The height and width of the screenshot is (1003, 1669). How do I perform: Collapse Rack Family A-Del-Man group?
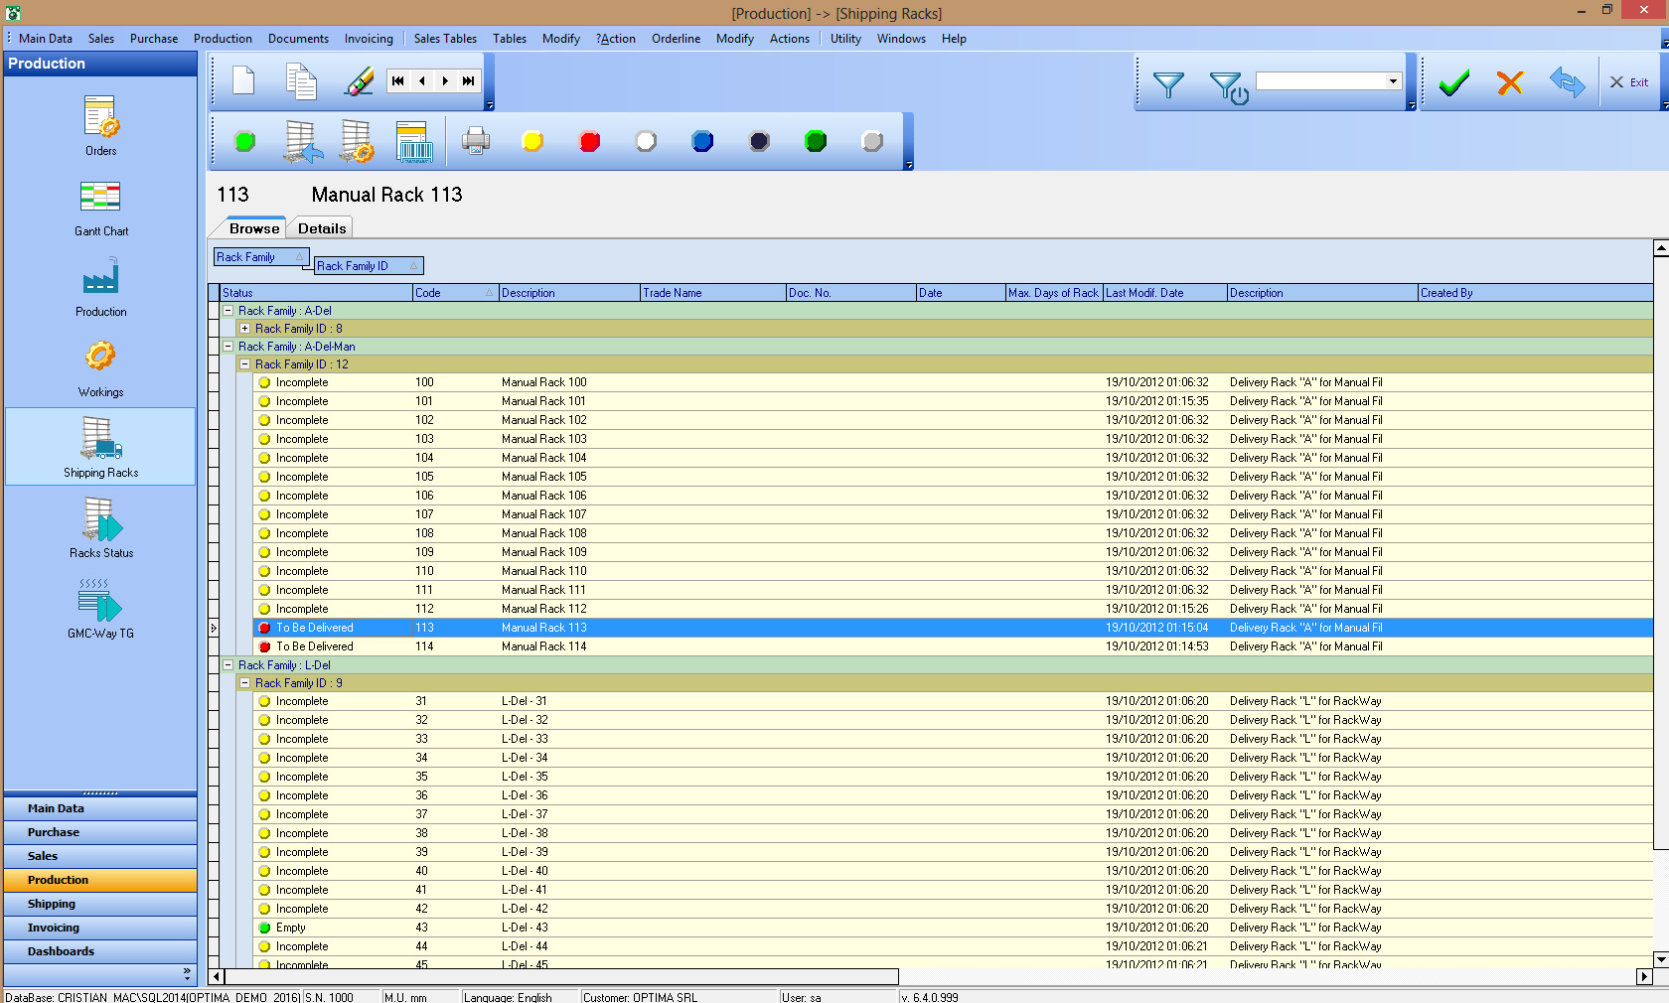point(228,347)
